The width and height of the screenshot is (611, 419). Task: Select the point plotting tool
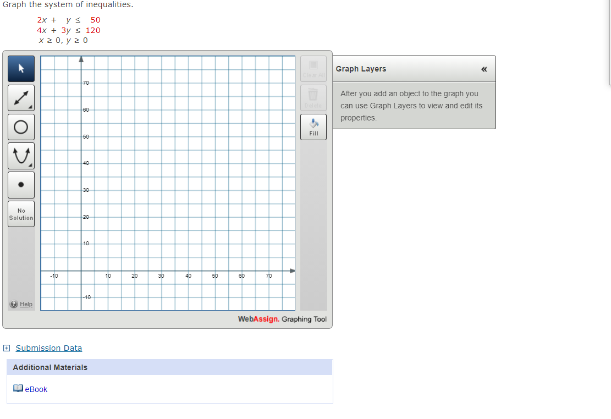[20, 184]
